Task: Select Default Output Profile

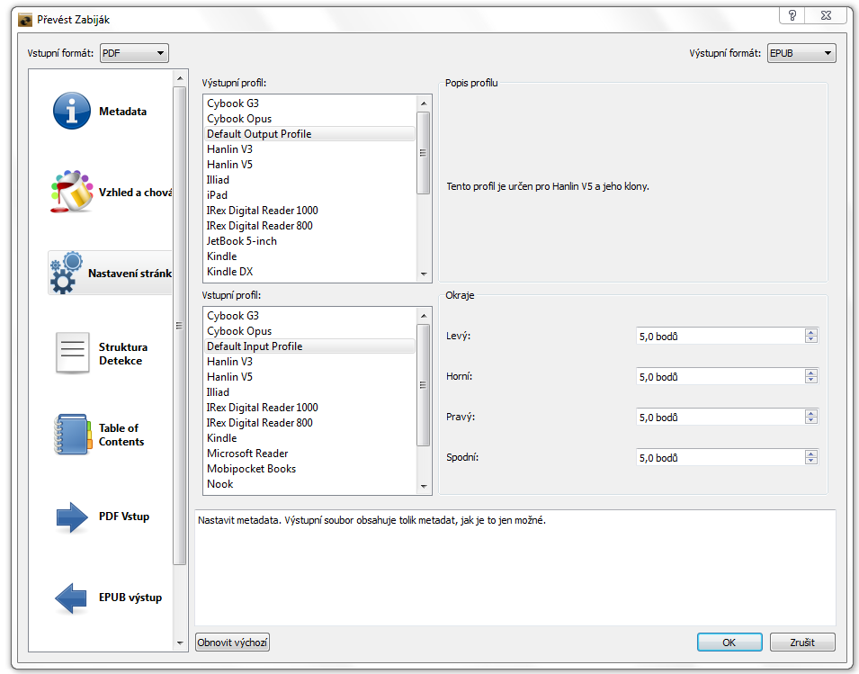Action: click(310, 134)
